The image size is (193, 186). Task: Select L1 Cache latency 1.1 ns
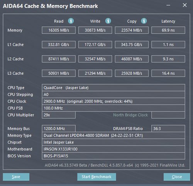pos(168,44)
